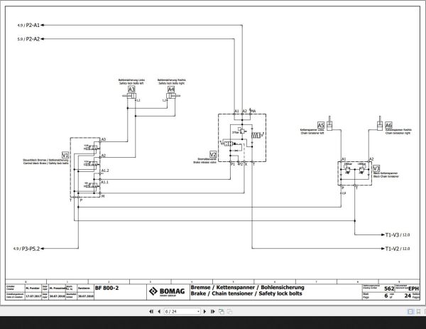
Task: Click the bookmark icon in the status bar
Action: point(418,312)
